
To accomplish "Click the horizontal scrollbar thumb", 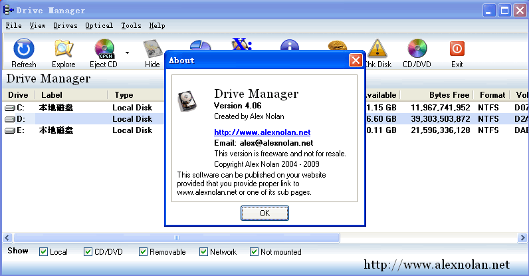I will 177,238.
